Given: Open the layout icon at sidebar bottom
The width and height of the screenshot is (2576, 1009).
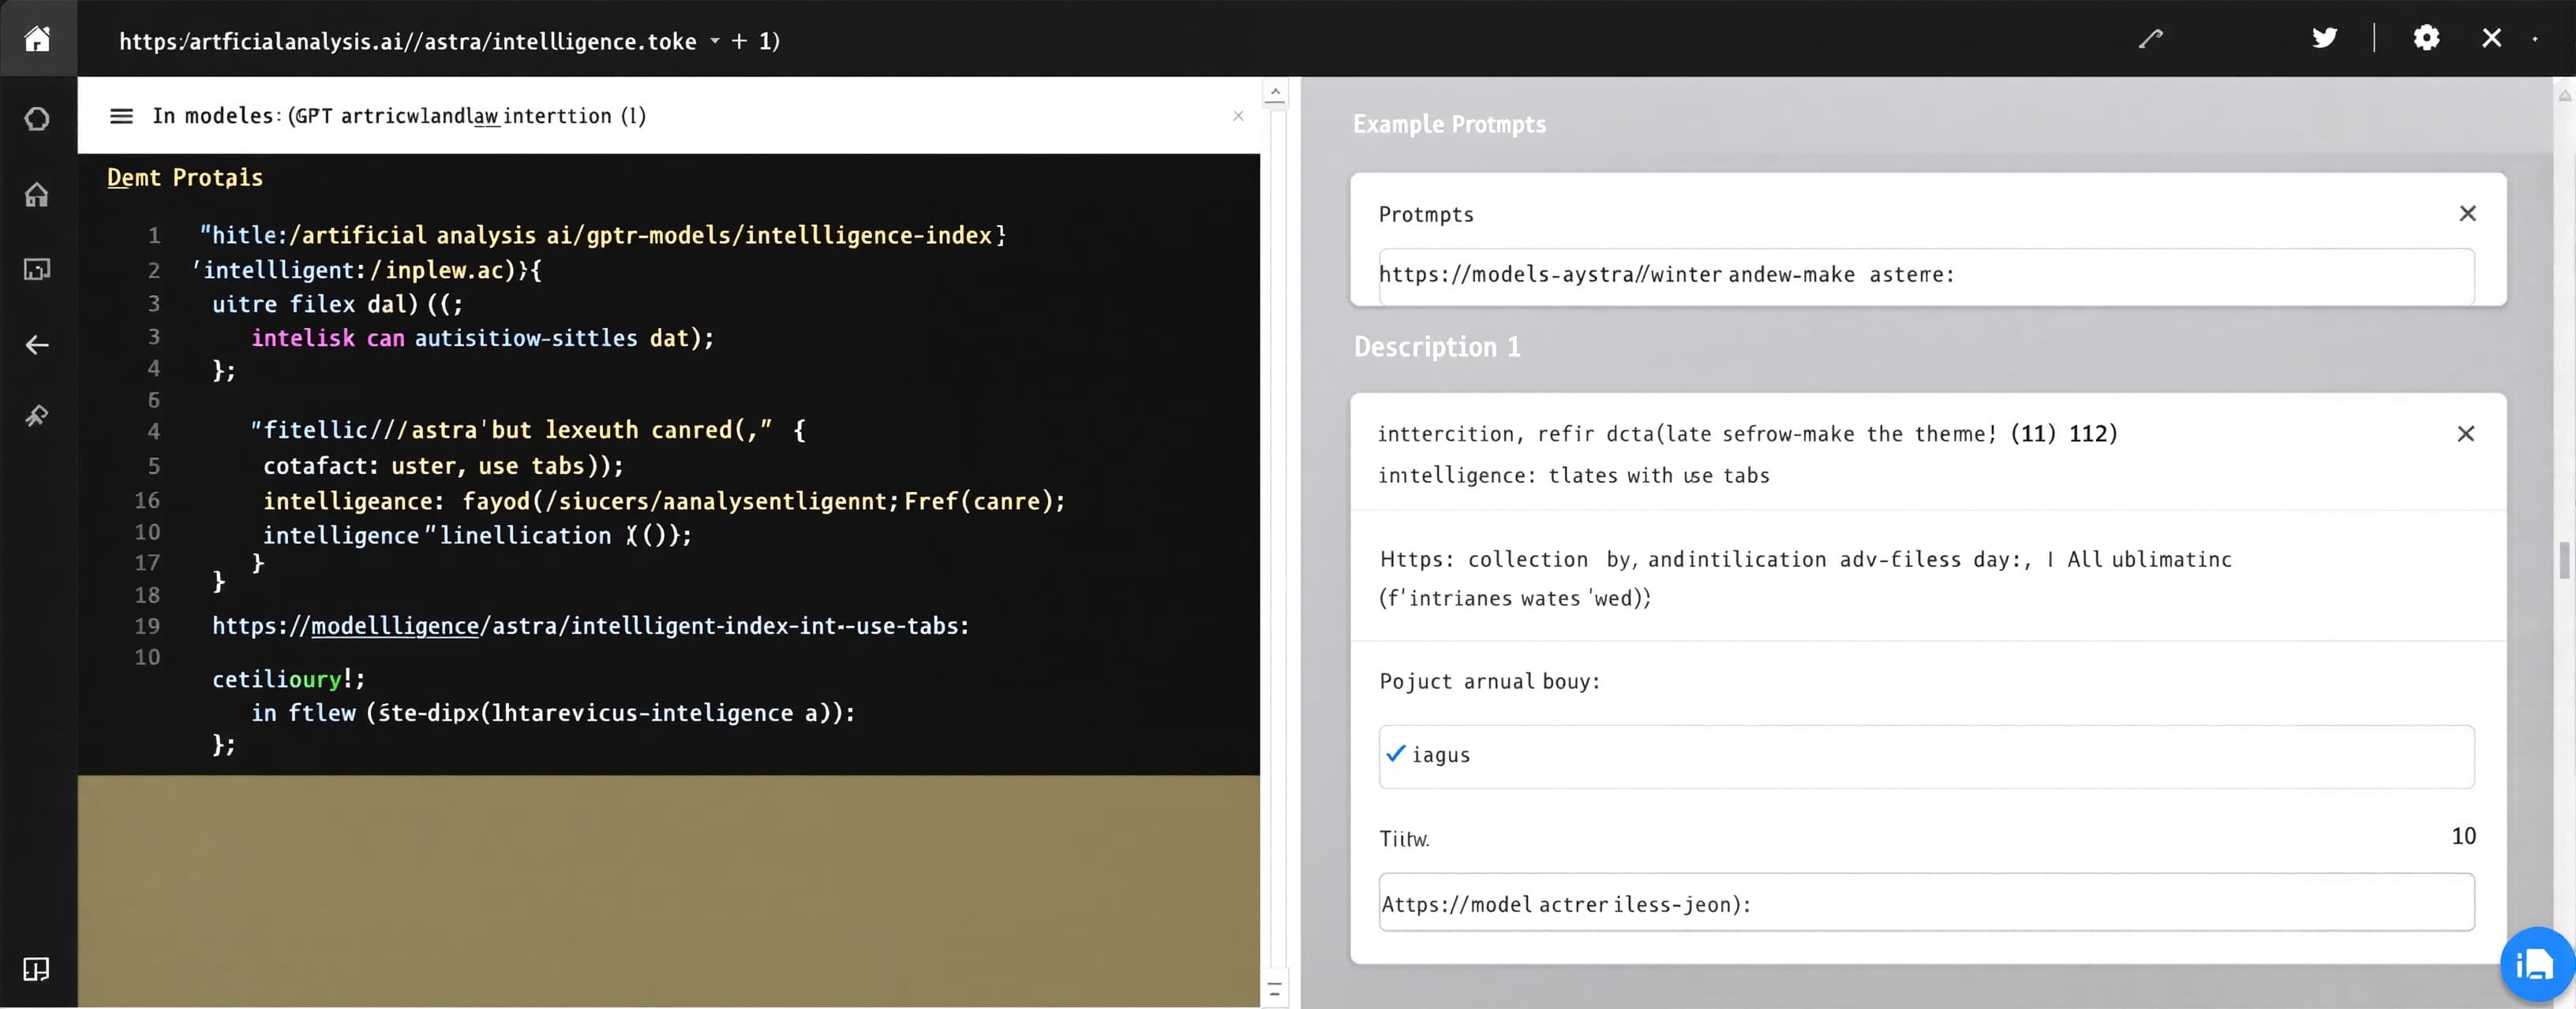Looking at the screenshot, I should coord(36,969).
